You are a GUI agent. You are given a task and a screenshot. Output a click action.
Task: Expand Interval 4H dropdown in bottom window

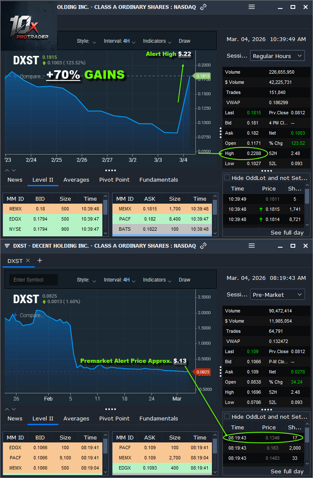120,280
